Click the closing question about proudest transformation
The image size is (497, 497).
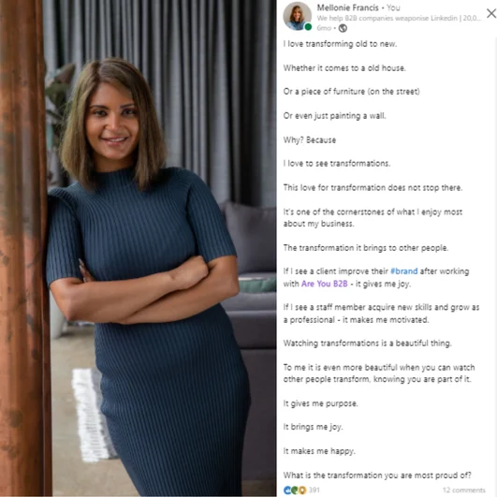(x=377, y=475)
